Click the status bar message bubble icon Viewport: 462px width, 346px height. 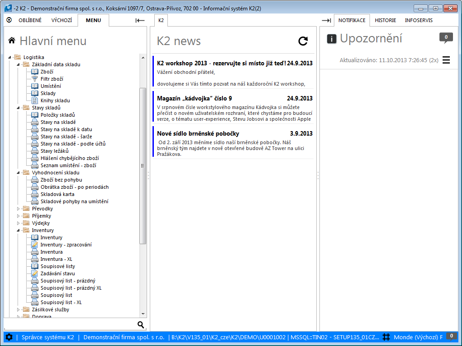[x=451, y=336]
